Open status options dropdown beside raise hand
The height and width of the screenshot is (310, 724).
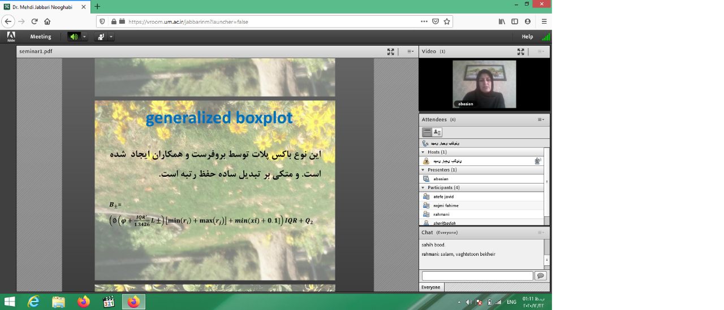pos(111,37)
